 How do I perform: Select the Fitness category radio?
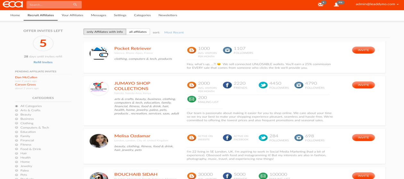pyautogui.click(x=17, y=145)
